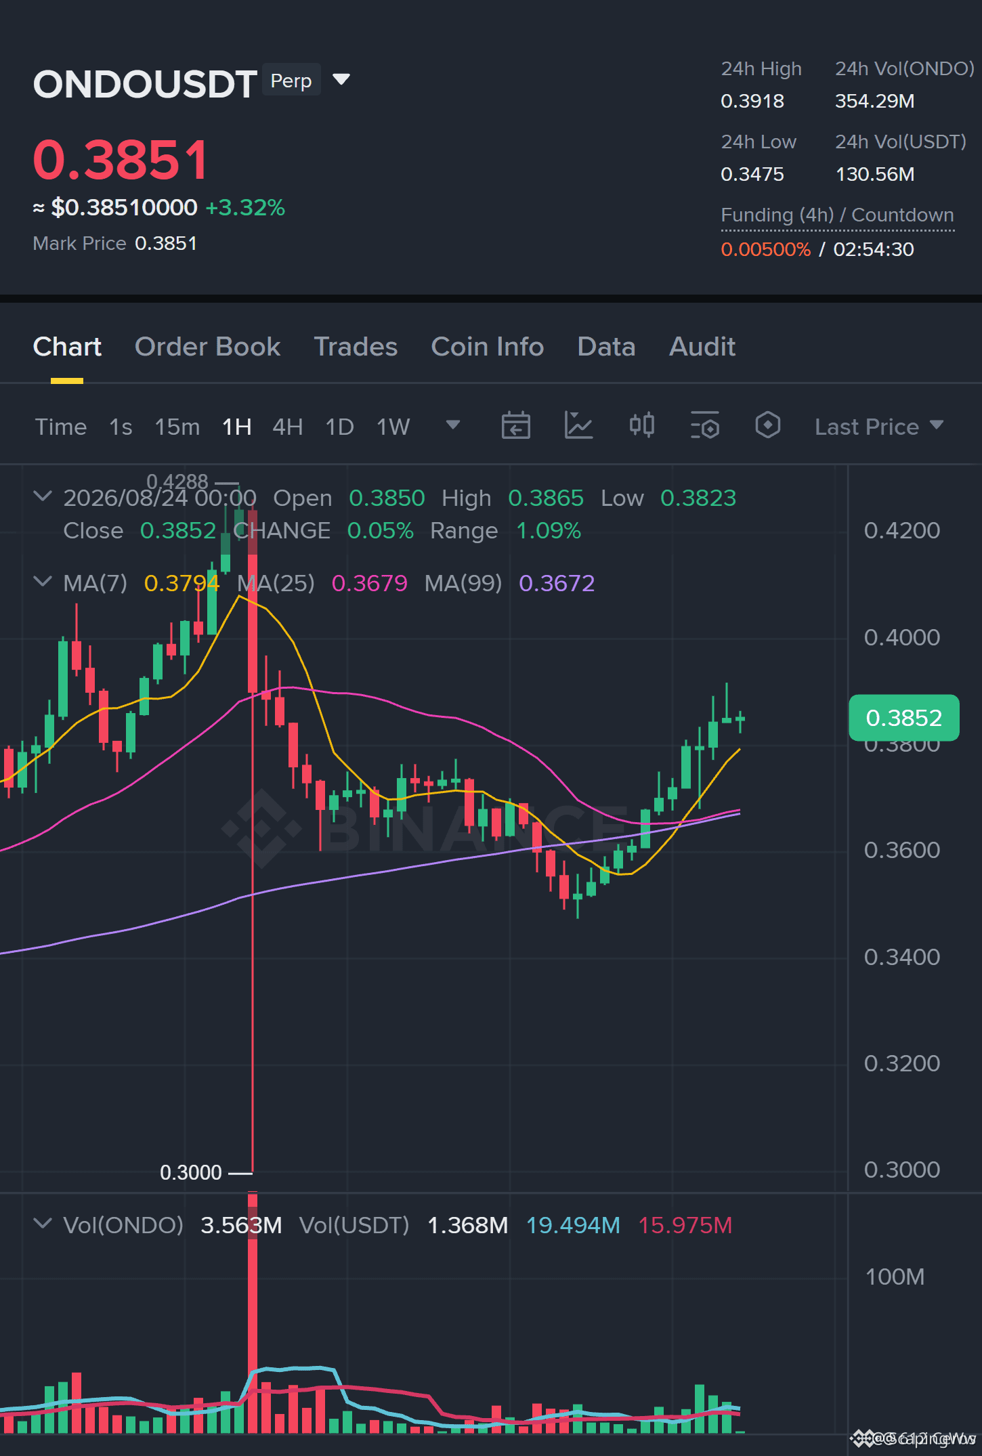The image size is (982, 1456).
Task: Open the Trades tab
Action: coord(356,347)
